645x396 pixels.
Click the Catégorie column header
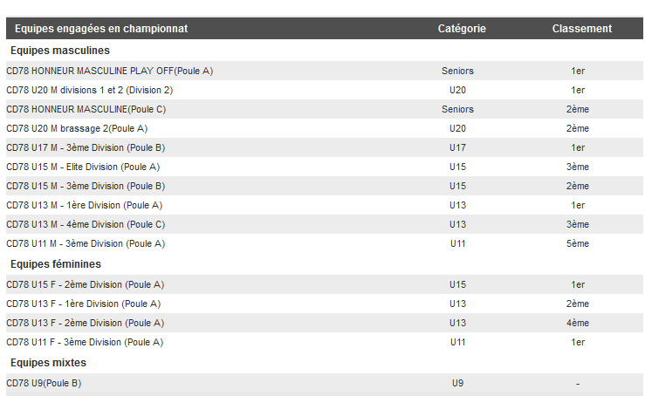(x=462, y=29)
